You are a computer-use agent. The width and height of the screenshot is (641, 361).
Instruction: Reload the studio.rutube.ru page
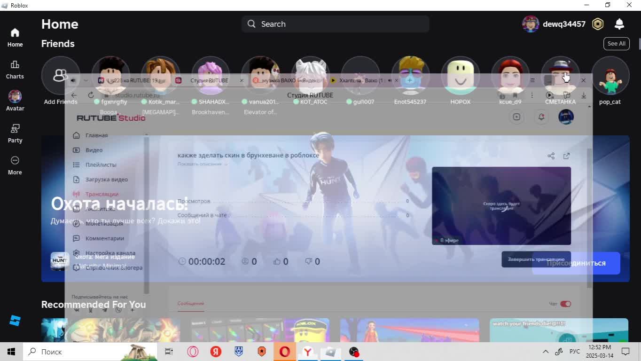point(91,95)
